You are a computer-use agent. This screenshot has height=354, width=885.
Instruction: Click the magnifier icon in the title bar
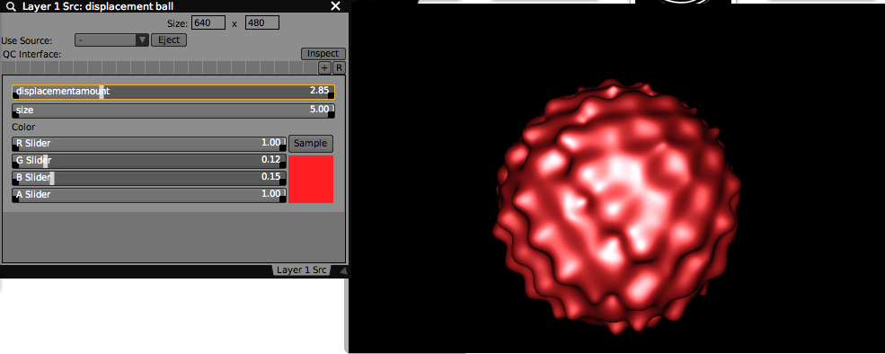point(10,6)
